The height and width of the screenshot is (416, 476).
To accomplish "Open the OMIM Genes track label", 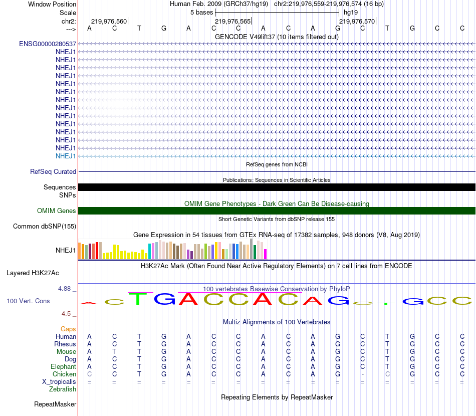I will click(x=57, y=211).
